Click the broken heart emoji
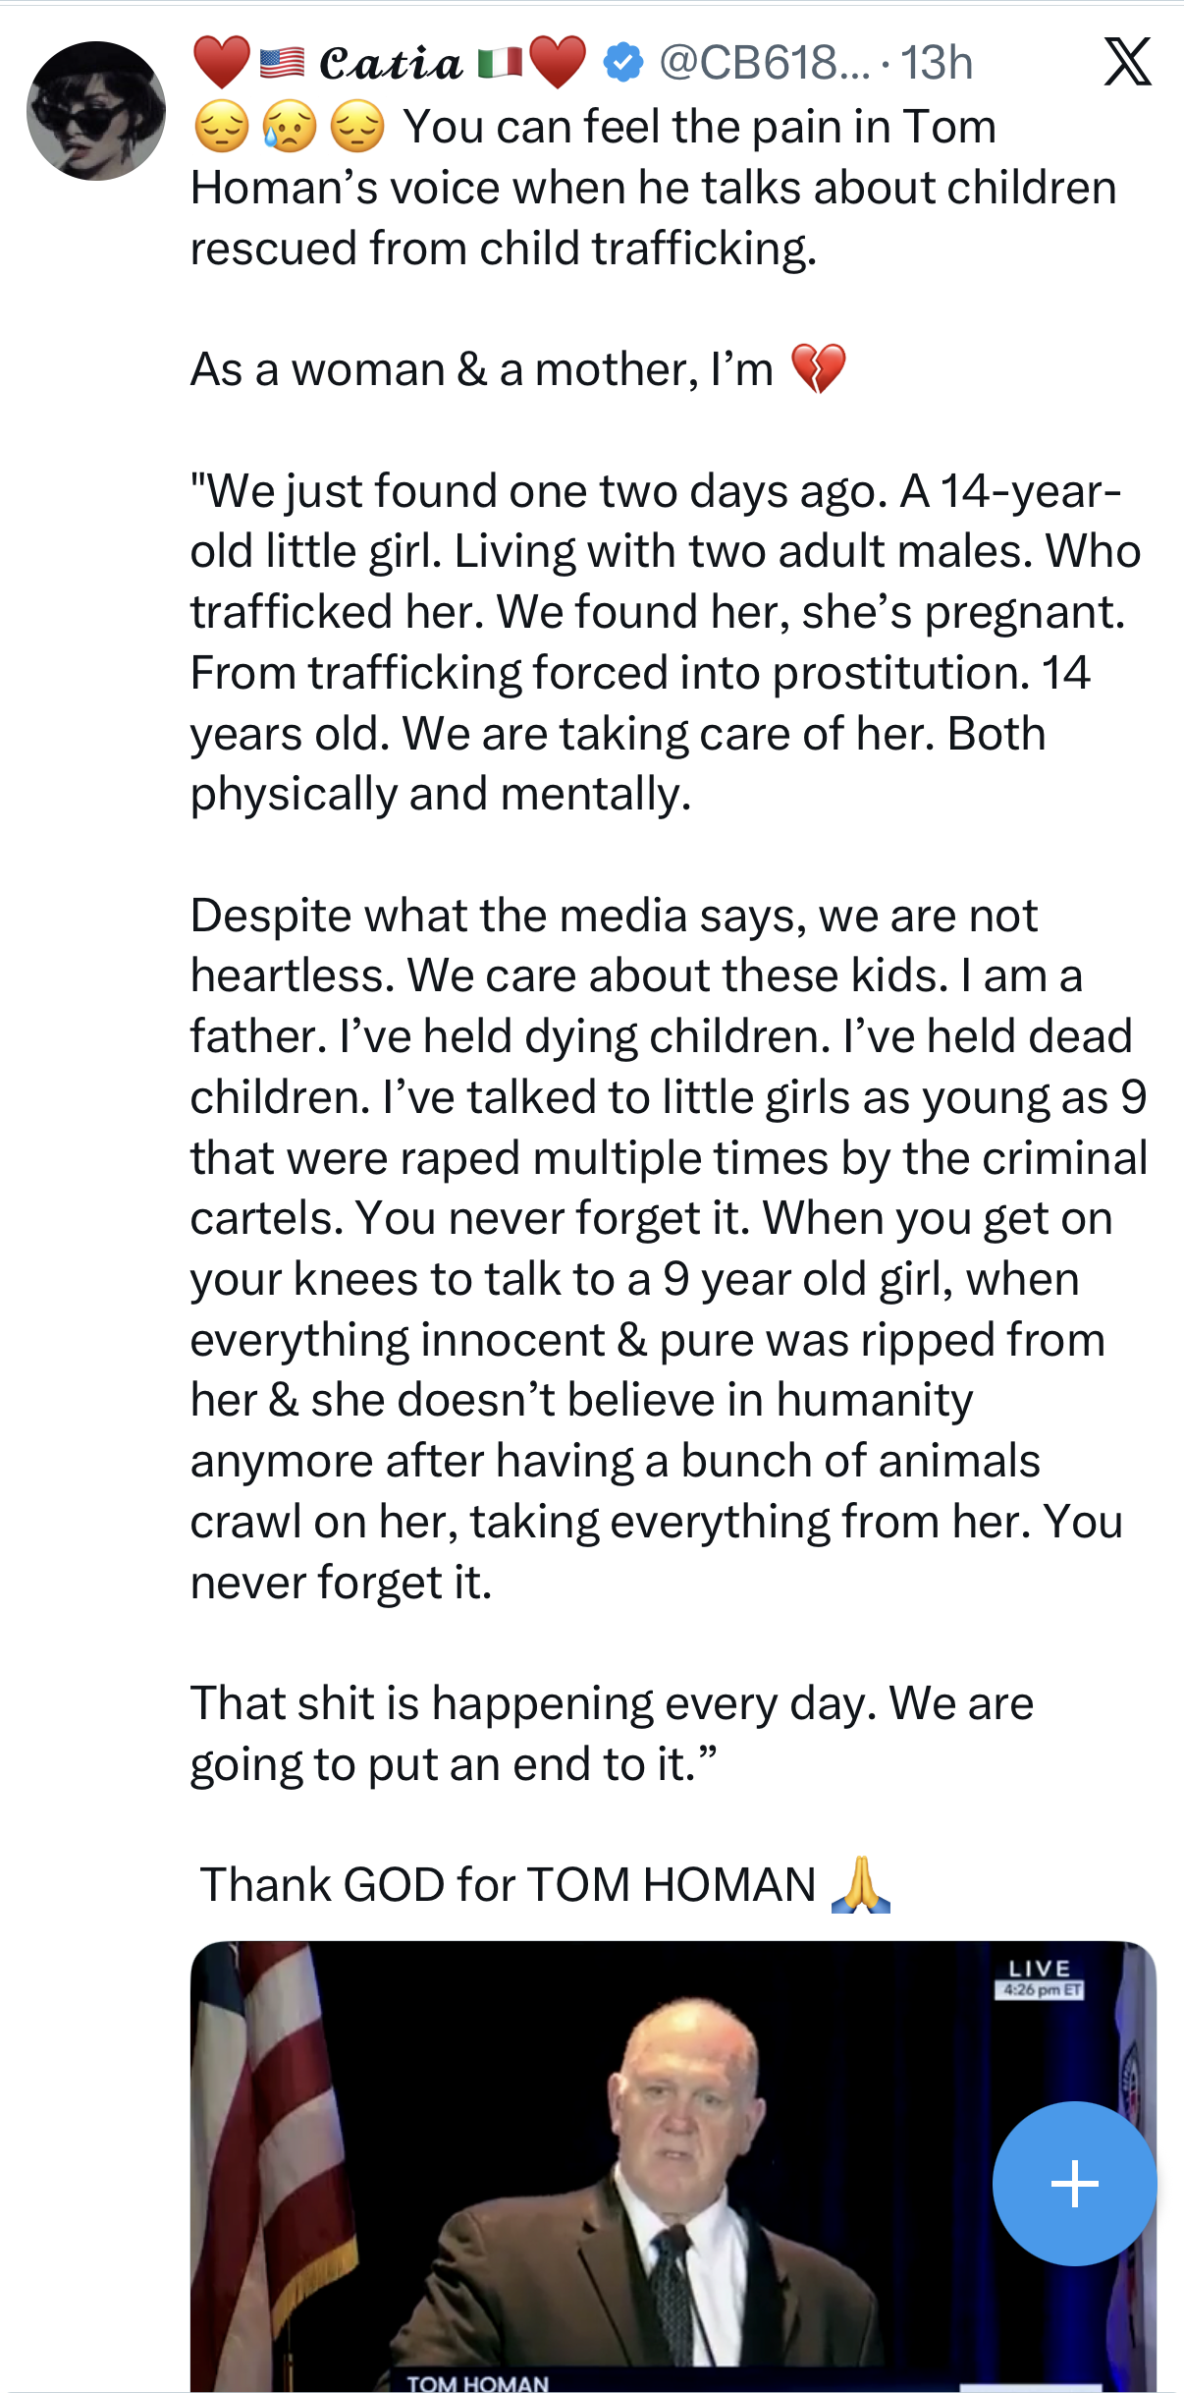The height and width of the screenshot is (2393, 1184). coord(818,369)
